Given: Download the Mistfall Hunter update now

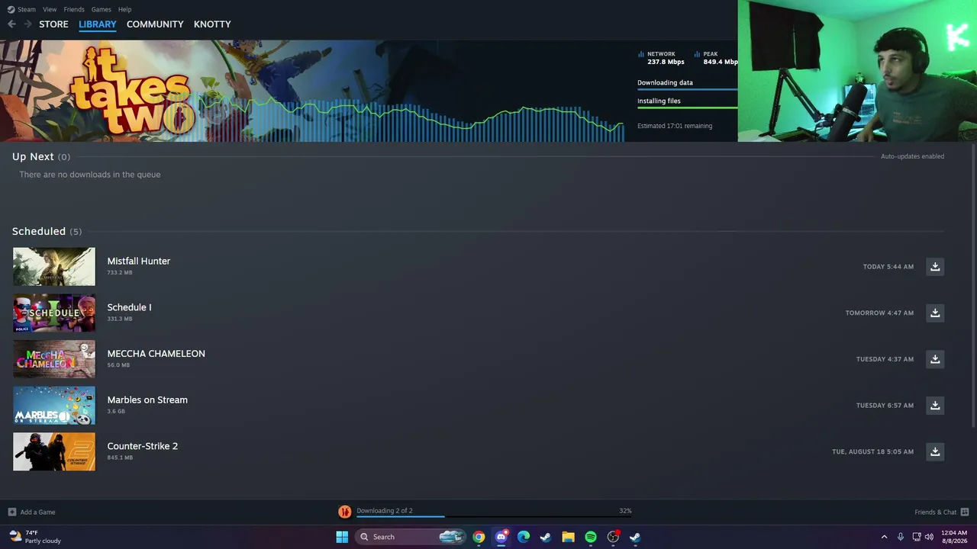Looking at the screenshot, I should tap(935, 267).
